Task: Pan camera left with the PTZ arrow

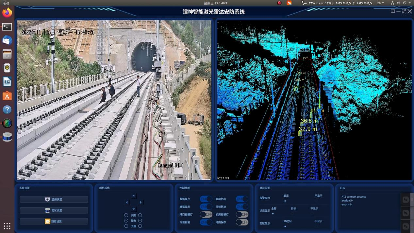Action: coord(127,202)
